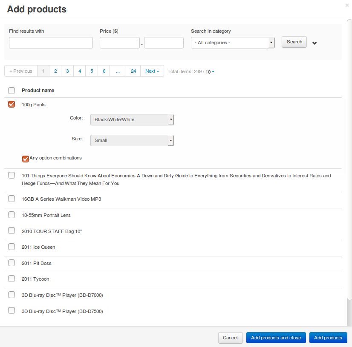Viewport: 352px width, 347px height.
Task: Tick 16GB A Series Walkman Video MP3
Action: 12,199
